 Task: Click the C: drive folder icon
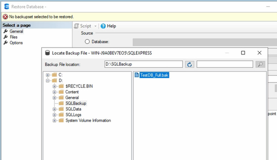pos(54,75)
